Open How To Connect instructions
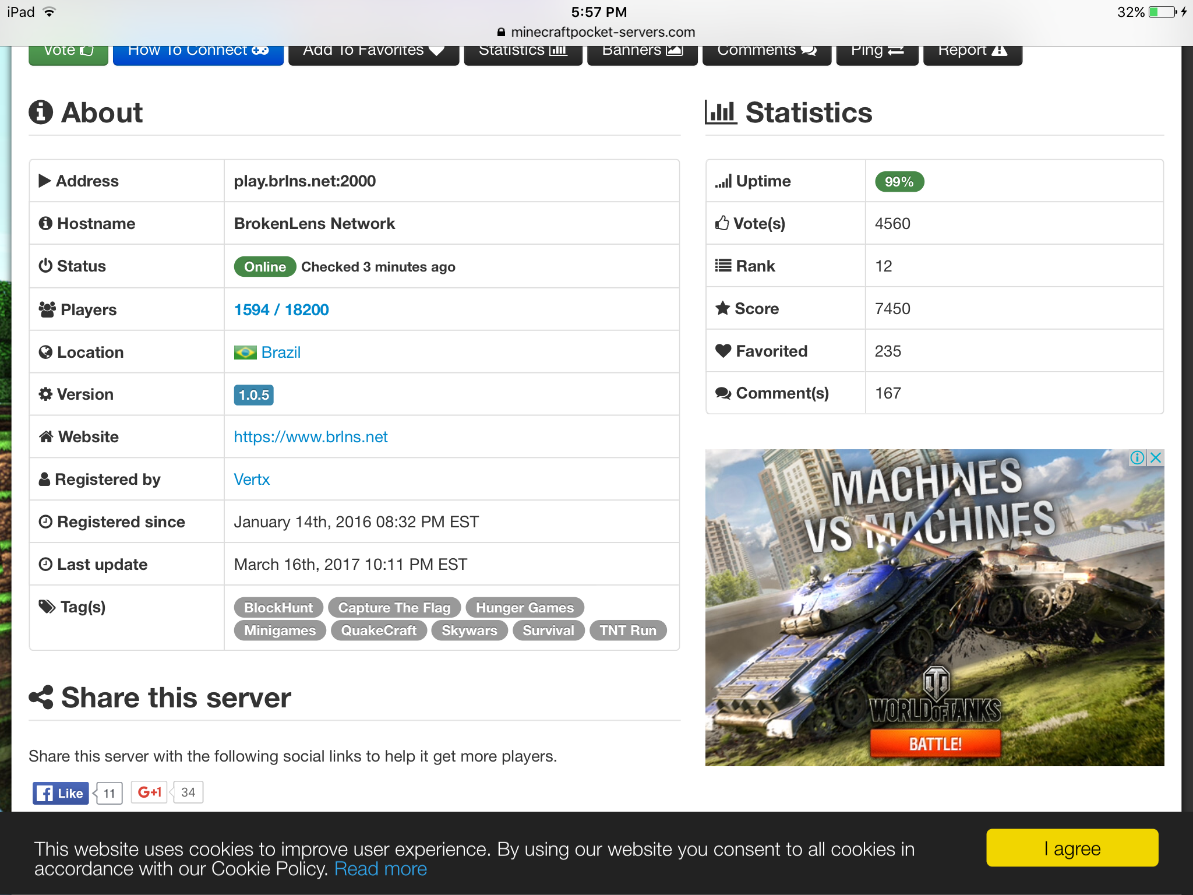This screenshot has height=895, width=1193. coord(198,55)
